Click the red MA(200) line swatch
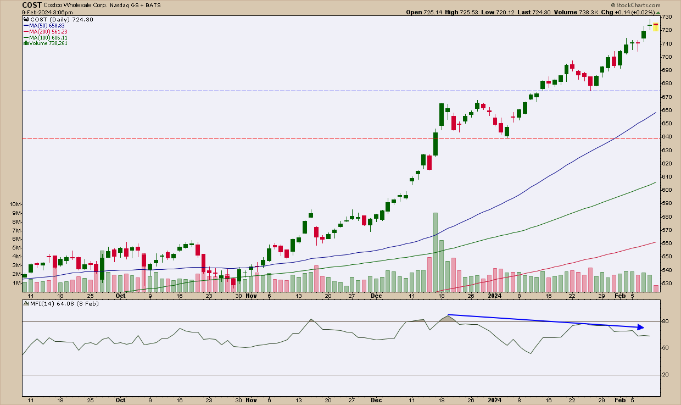 [x=26, y=31]
